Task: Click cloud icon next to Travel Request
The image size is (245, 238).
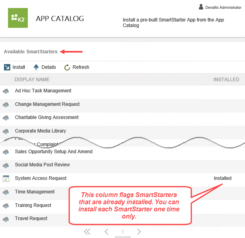Action: tap(6, 219)
